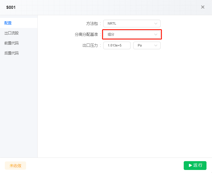This screenshot has height=173, width=212.
Task: Click the 方法包 label
Action: pos(92,23)
